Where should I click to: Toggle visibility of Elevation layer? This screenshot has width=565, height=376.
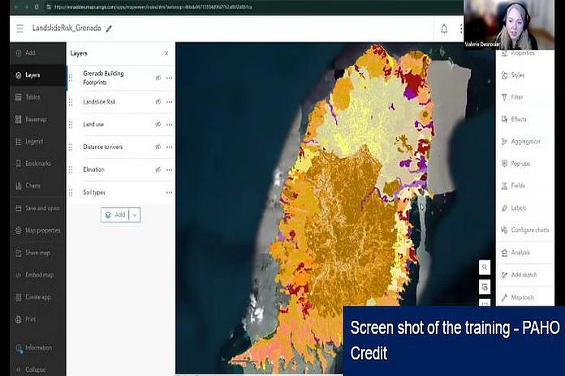[158, 169]
